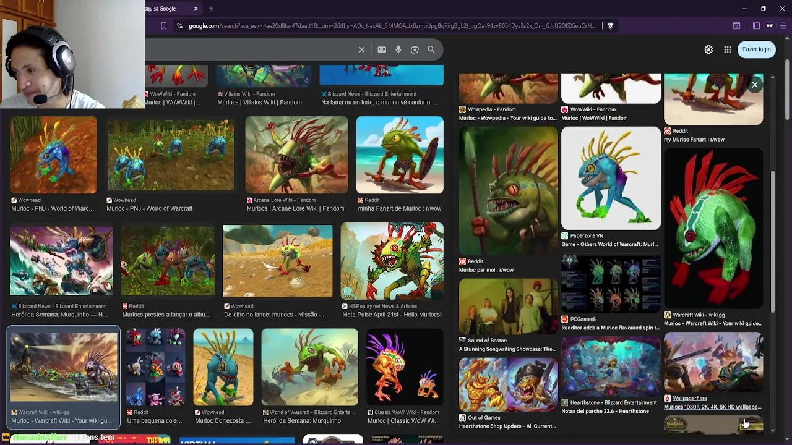The image size is (792, 445).
Task: Close the image preview side panel
Action: coord(755,85)
